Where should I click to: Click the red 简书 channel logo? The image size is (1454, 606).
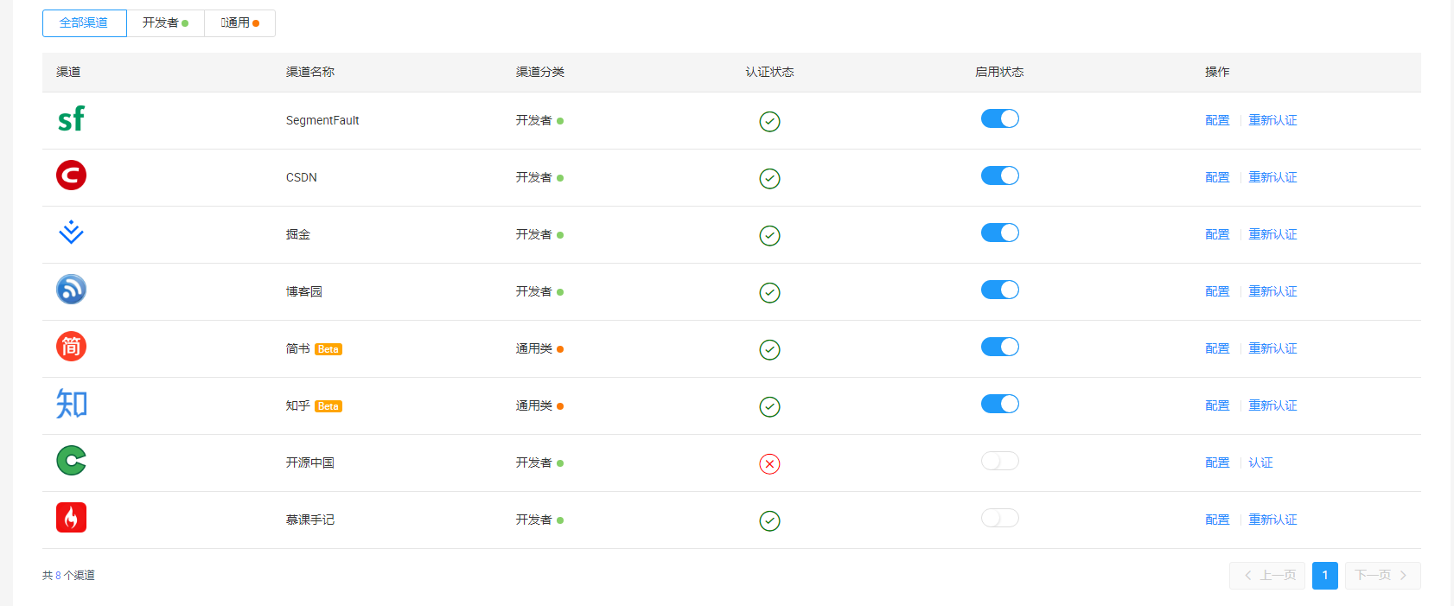(x=71, y=347)
